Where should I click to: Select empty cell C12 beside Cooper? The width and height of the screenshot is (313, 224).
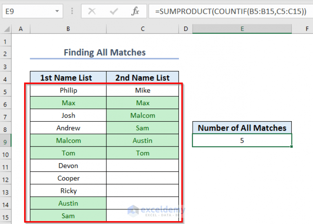coord(143,178)
